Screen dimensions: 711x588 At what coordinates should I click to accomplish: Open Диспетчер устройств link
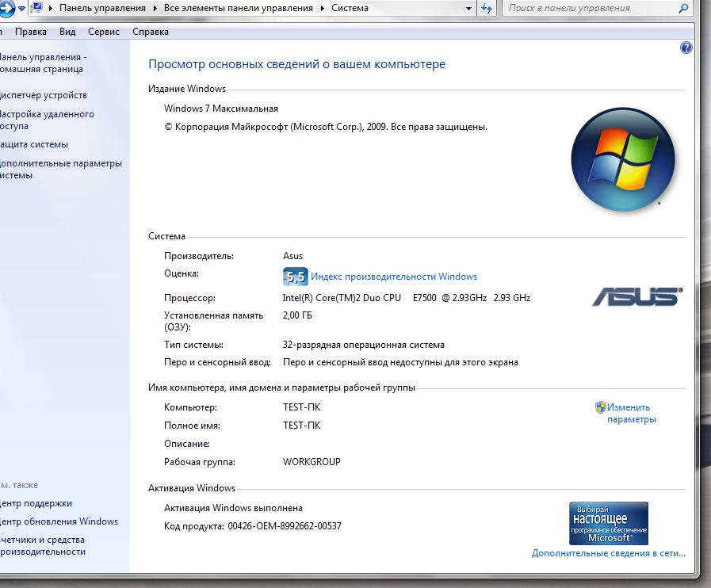tap(43, 95)
